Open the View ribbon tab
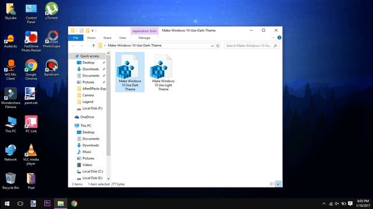Image resolution: width=373 pixels, height=209 pixels. [x=122, y=38]
